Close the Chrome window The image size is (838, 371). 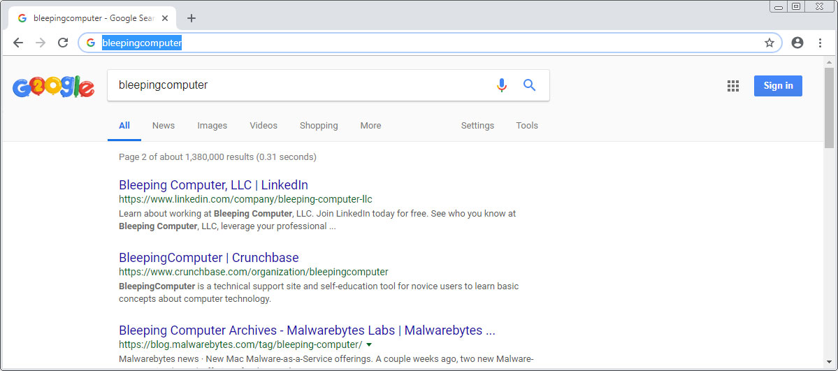click(820, 6)
